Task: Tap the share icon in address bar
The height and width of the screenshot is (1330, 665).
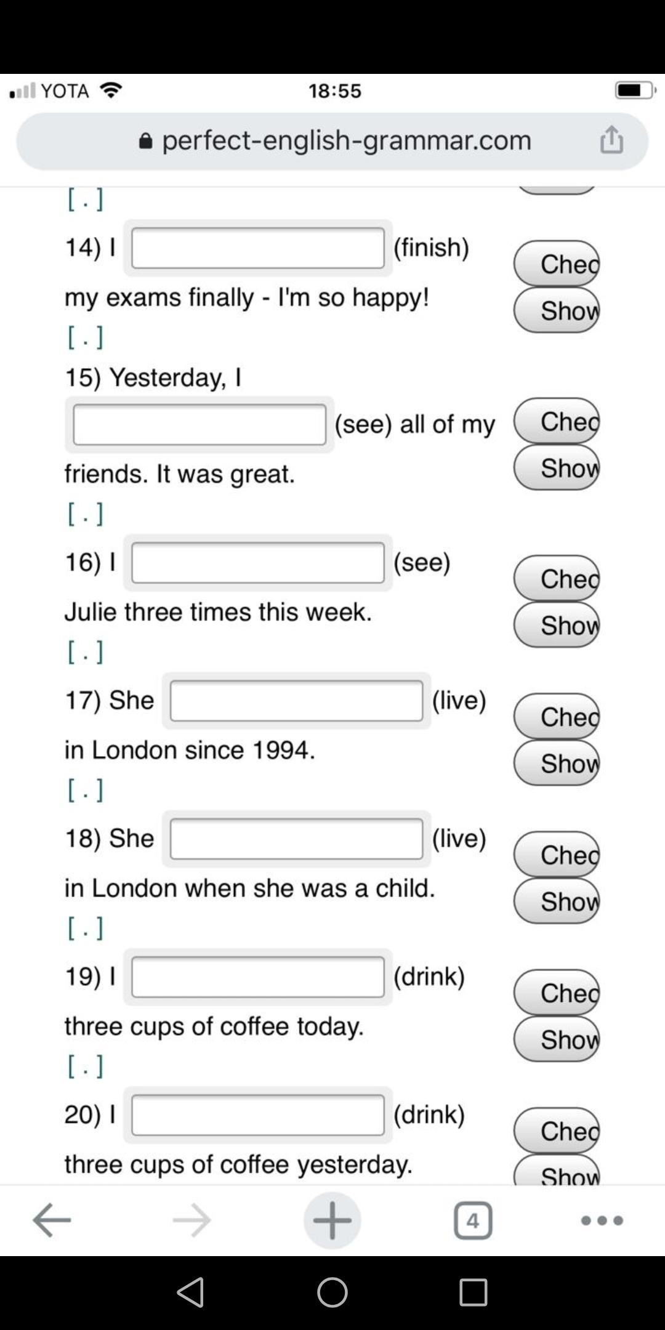Action: click(x=611, y=140)
